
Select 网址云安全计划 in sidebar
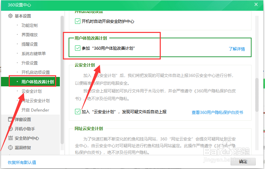[36, 100]
